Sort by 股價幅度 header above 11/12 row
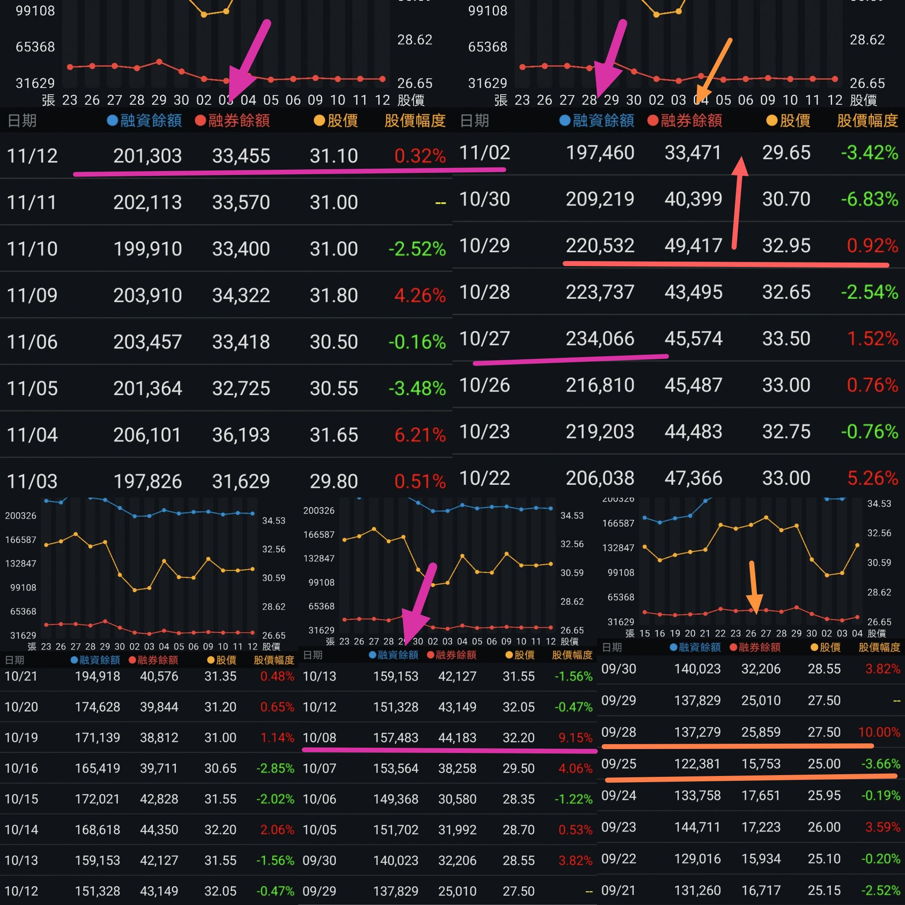 [x=414, y=121]
